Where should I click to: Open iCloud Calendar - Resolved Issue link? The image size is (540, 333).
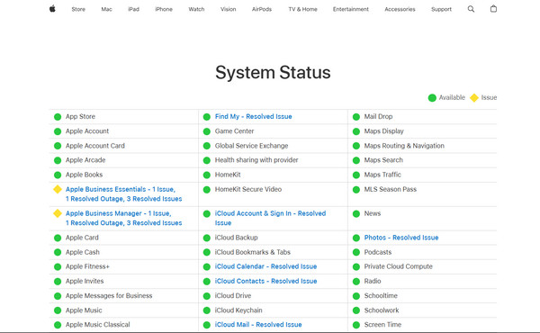click(265, 266)
